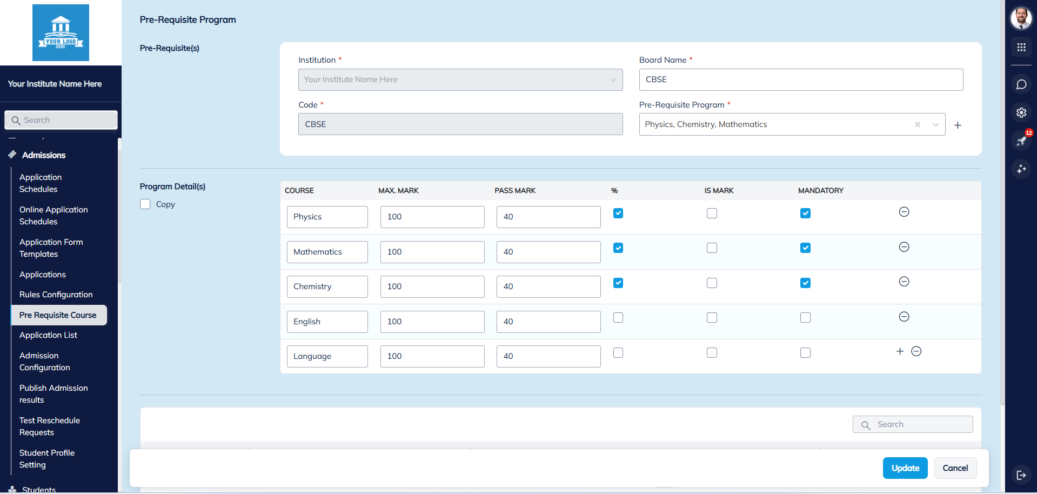Screen dimensions: 1037x494
Task: Enable Mandatory for the English course
Action: [805, 317]
